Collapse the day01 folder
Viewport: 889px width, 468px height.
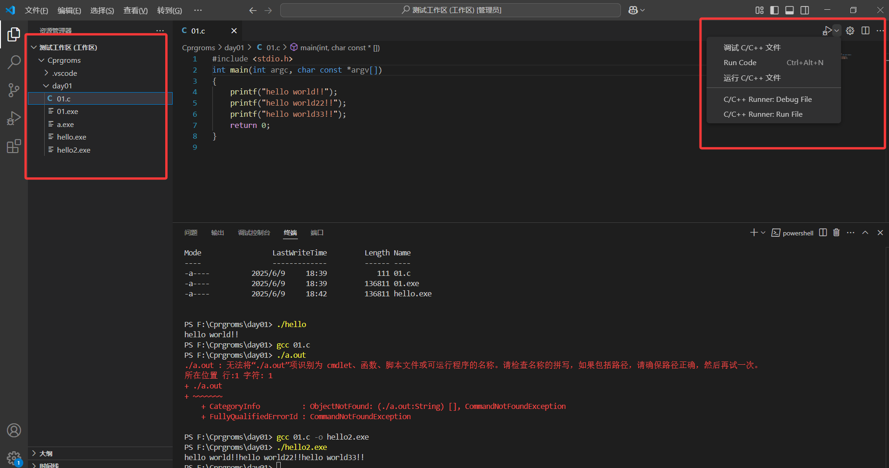pyautogui.click(x=47, y=86)
